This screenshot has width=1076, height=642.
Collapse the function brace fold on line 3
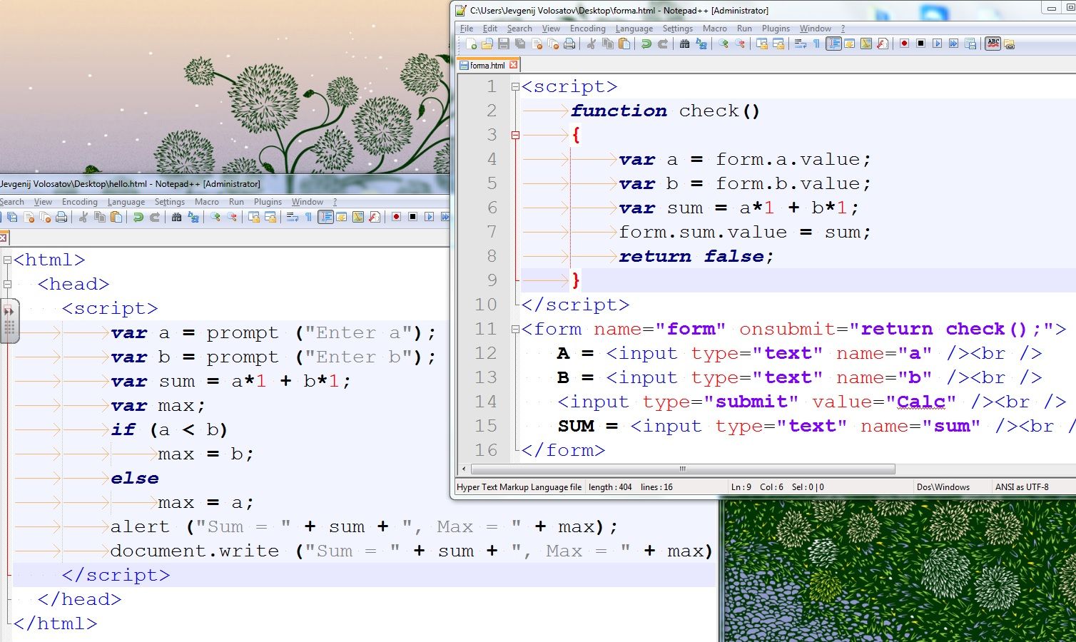point(515,135)
